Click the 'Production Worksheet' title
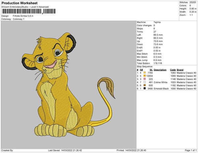Viewport: 198px width, 153px height. [19, 3]
